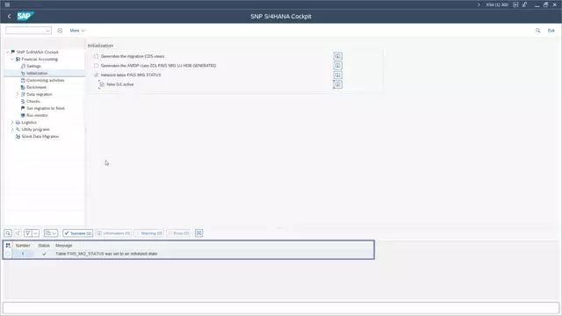Screen dimensions: 562x316
Task: Collapse the SNP S/4HANA Cockpit root node
Action: pyautogui.click(x=8, y=52)
